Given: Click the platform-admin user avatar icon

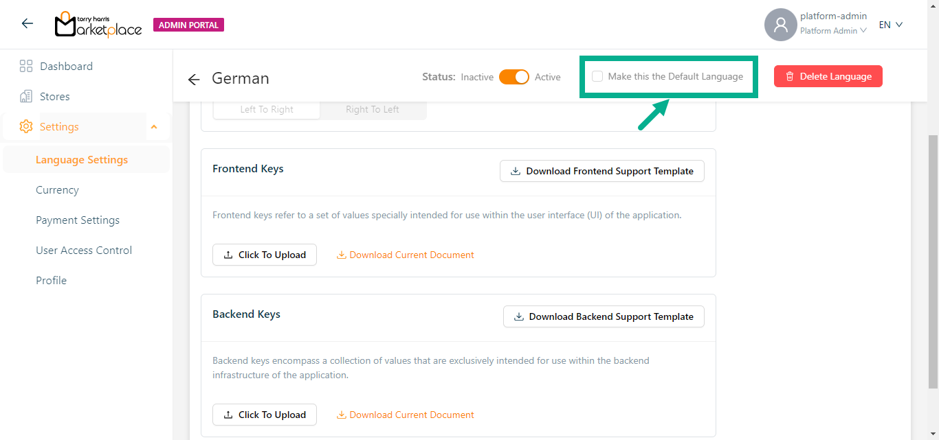Looking at the screenshot, I should [x=780, y=25].
